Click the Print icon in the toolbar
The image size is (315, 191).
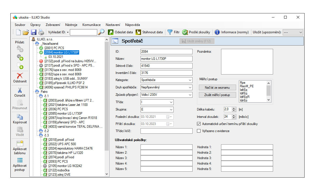click(41, 32)
